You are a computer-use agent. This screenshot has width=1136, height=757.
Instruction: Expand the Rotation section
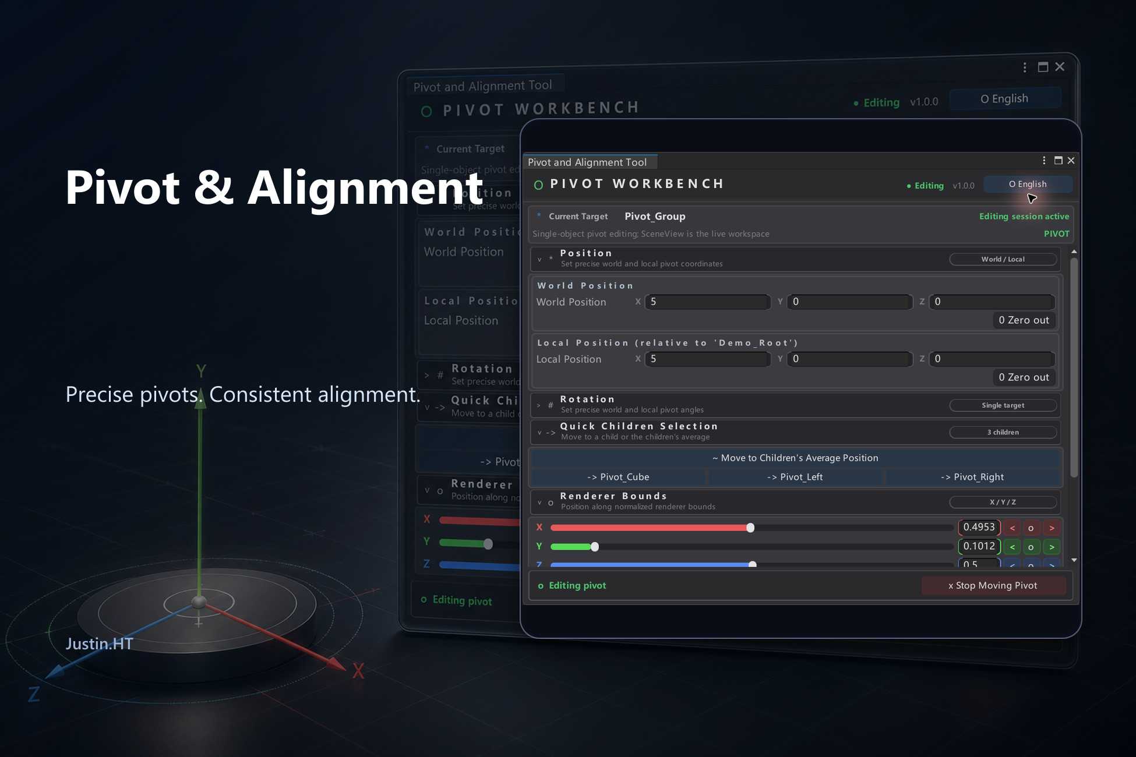(539, 405)
